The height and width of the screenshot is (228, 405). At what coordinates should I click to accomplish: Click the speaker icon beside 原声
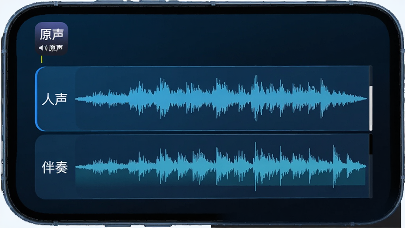(43, 48)
